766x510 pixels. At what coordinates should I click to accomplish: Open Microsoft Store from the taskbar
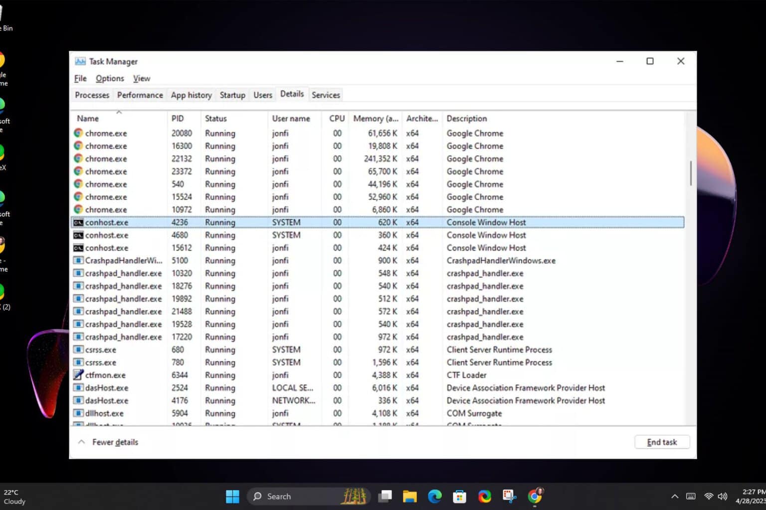[x=459, y=497]
